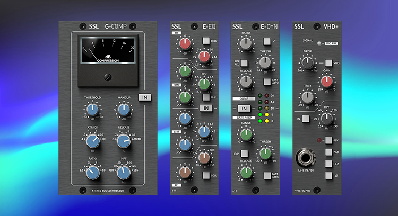Click the blue LMF Q knob

point(185,145)
